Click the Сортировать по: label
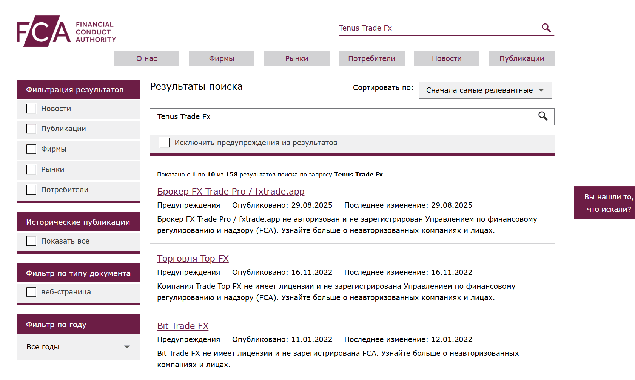Image resolution: width=635 pixels, height=380 pixels. coord(383,87)
